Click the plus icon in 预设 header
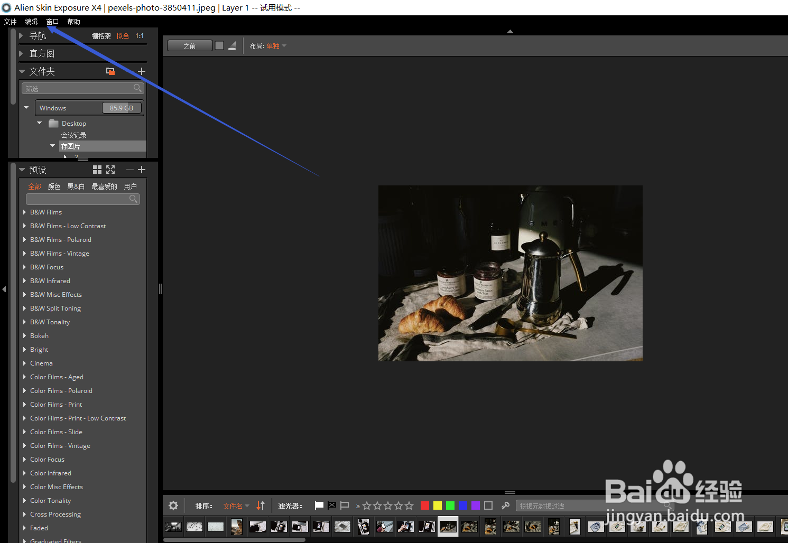 tap(141, 170)
